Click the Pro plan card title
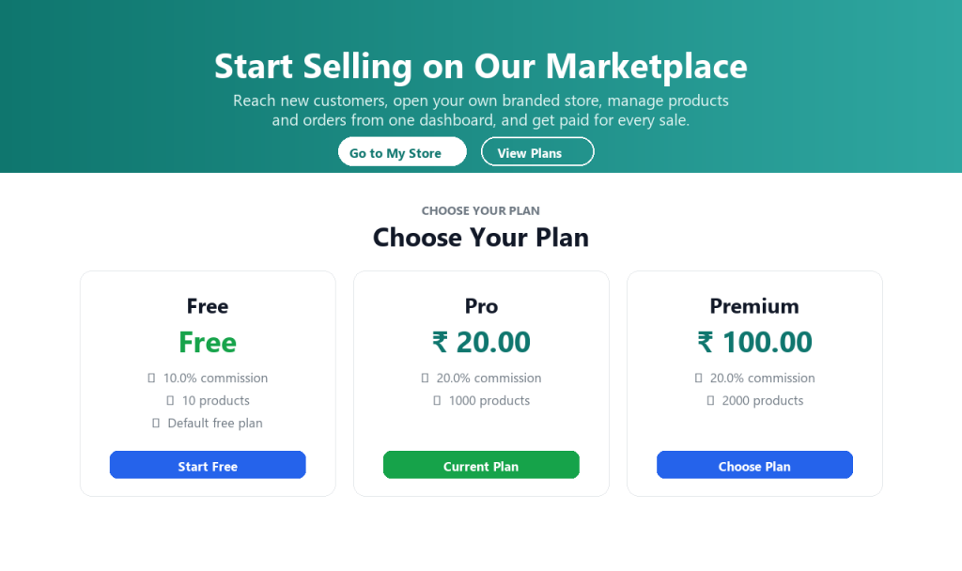Screen dimensions: 962x571 coord(481,306)
